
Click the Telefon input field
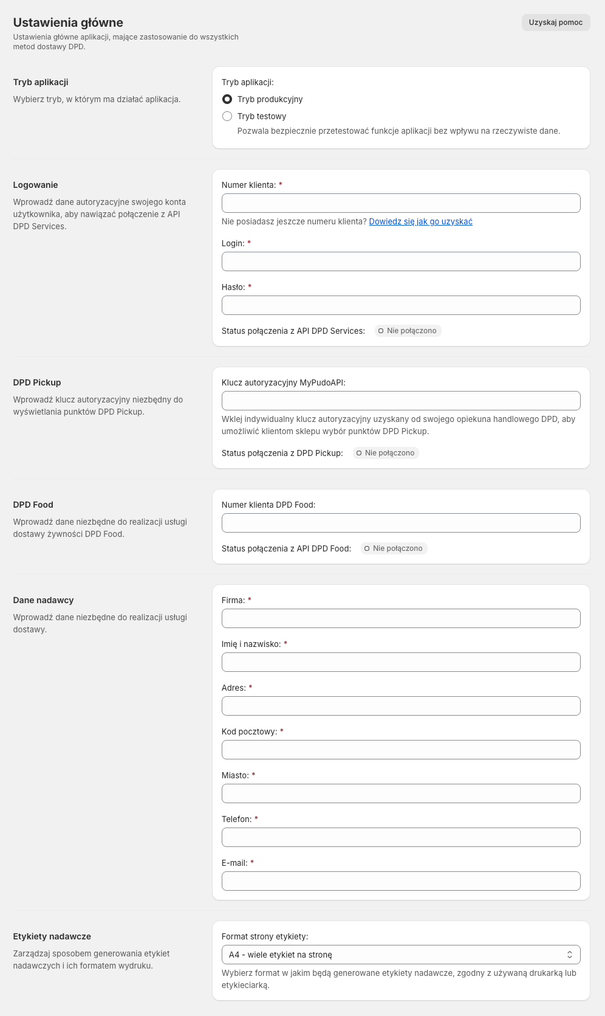[x=401, y=837]
